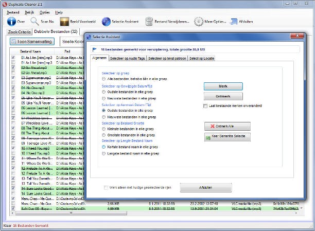Click the Snelle Kolom button
315x231 pixels.
pos(72,42)
